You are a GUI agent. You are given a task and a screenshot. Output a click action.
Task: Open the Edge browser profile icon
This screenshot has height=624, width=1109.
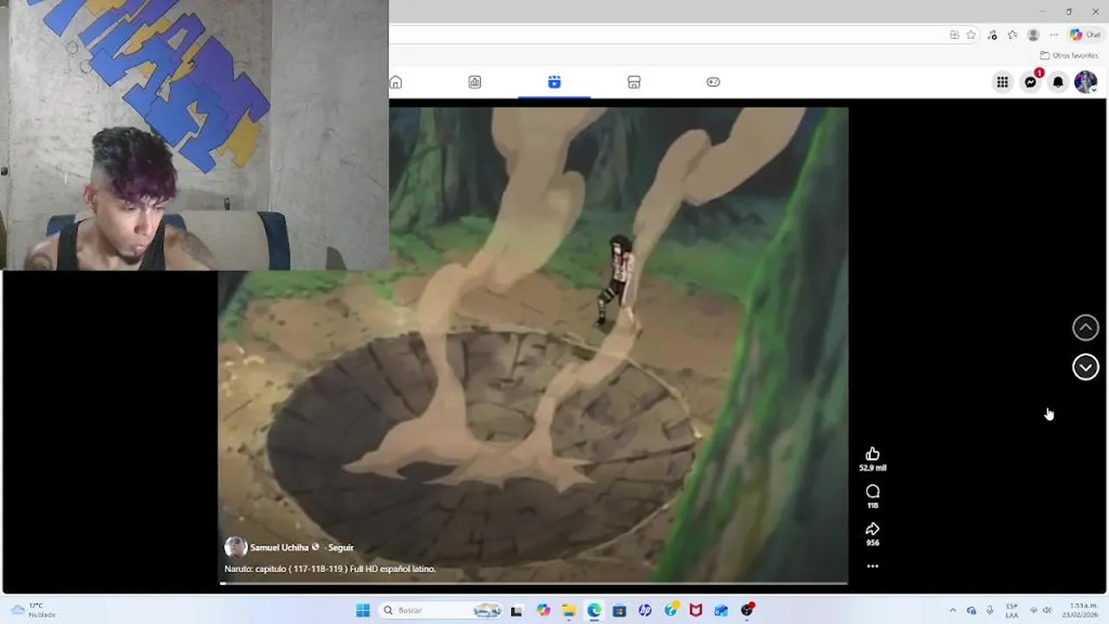pyautogui.click(x=1033, y=35)
